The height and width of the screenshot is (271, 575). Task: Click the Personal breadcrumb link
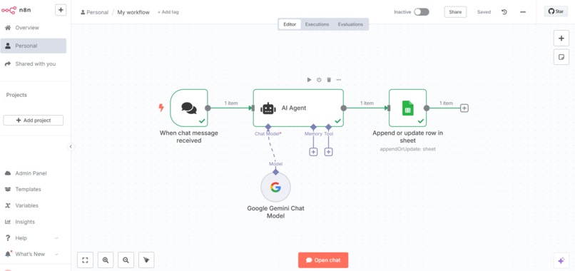[95, 12]
